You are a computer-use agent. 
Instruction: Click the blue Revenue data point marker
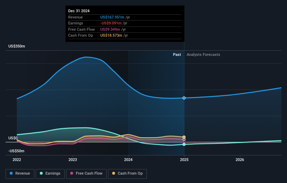[184, 98]
